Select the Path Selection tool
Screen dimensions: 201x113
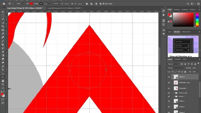tap(3, 73)
